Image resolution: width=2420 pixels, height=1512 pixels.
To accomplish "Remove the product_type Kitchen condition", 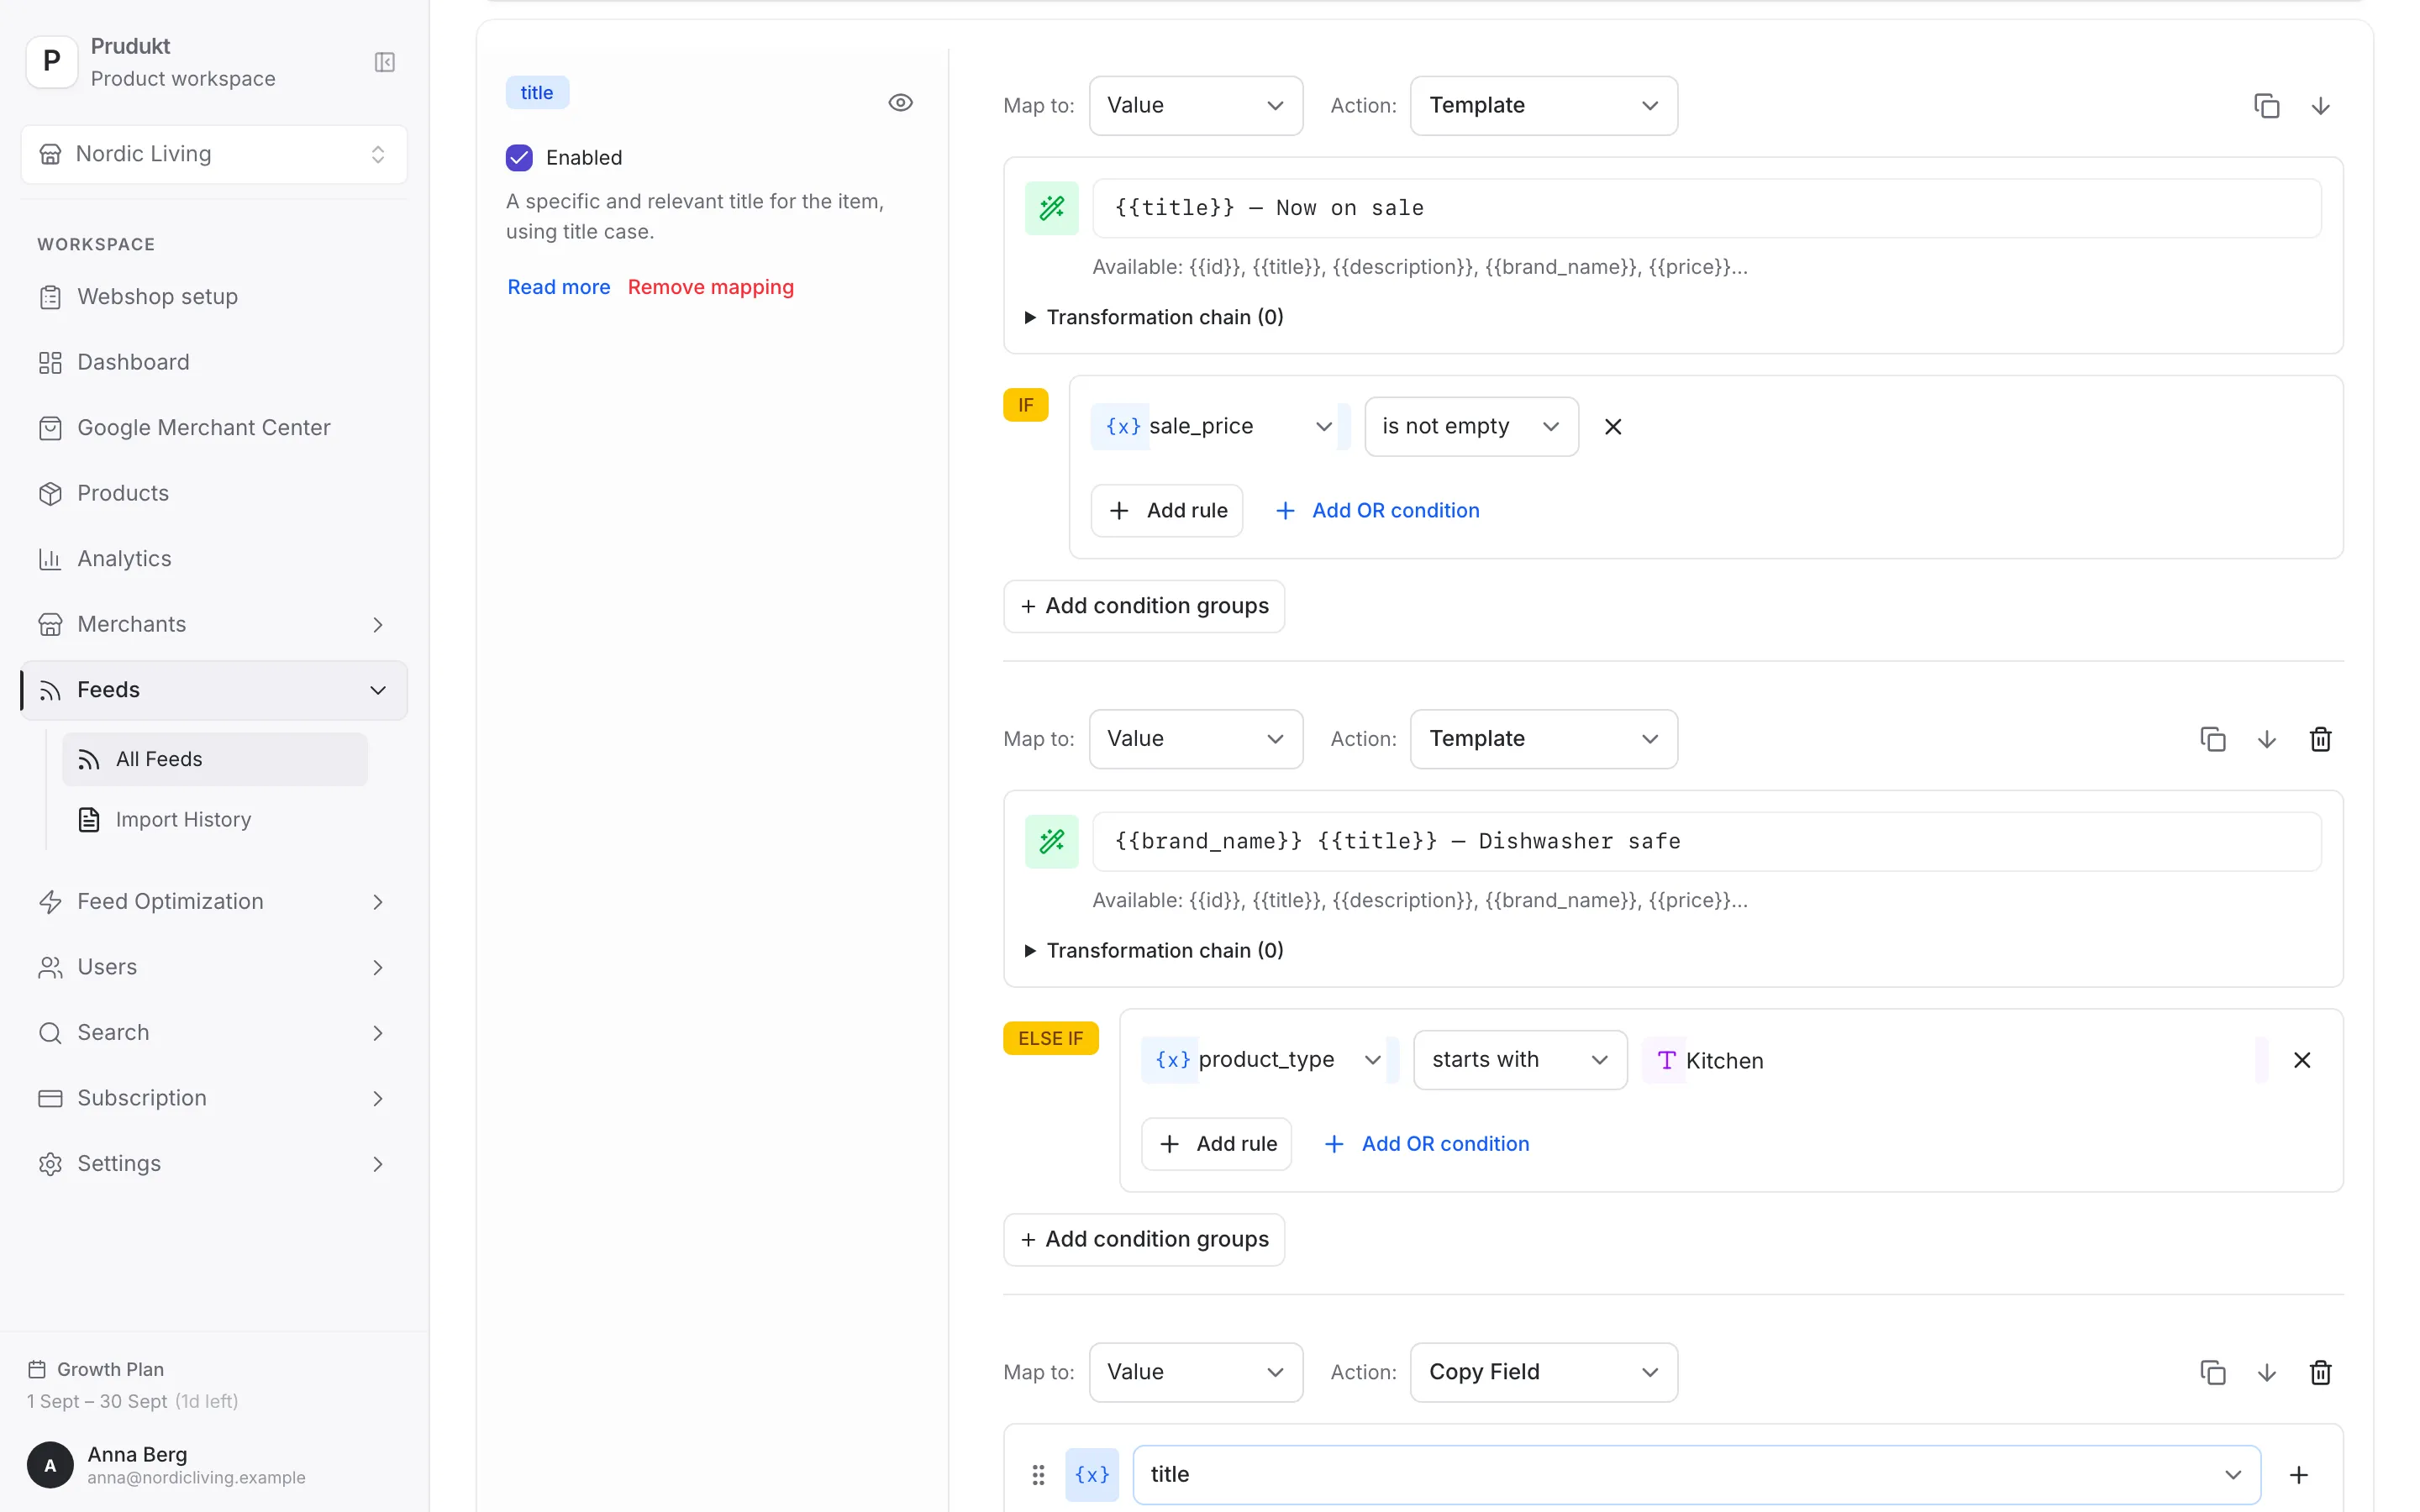I will click(2301, 1060).
